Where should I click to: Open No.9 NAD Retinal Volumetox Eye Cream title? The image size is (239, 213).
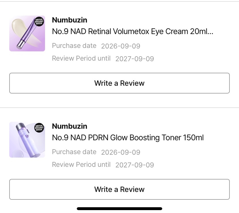132,31
